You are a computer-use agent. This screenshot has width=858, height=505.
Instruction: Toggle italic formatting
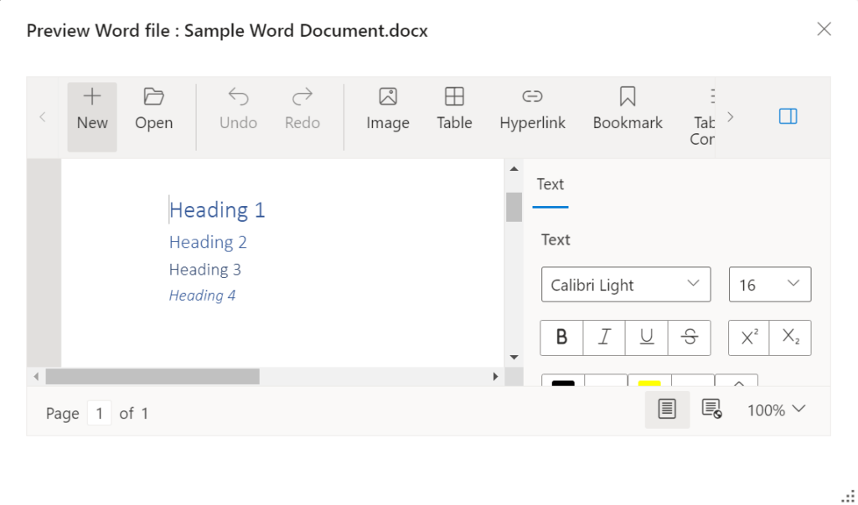tap(603, 337)
